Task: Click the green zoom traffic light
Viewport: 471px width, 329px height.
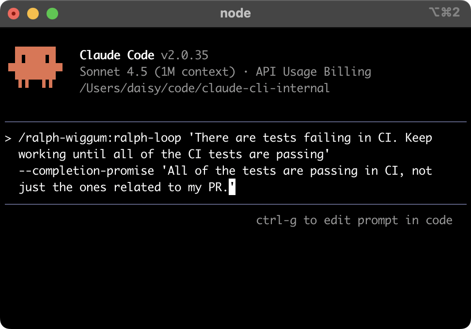Action: point(51,14)
